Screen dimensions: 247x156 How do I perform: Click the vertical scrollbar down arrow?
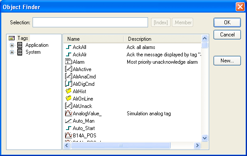(x=204, y=138)
